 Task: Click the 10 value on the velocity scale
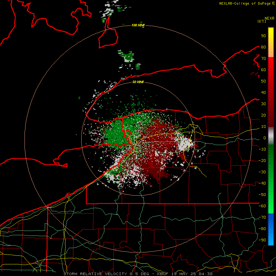tap(263, 127)
